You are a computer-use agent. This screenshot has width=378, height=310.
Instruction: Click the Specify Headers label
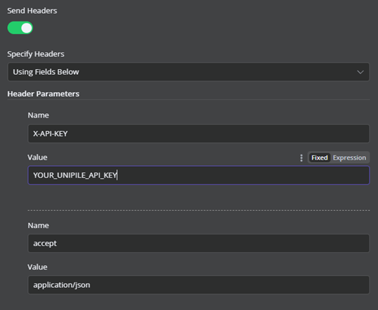coord(36,54)
